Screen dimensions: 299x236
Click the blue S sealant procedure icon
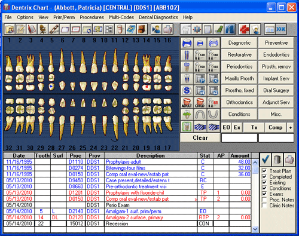187,91
